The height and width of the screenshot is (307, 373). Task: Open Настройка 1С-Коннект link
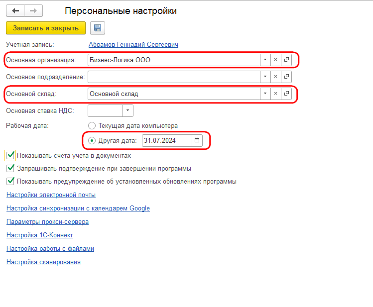(x=39, y=235)
